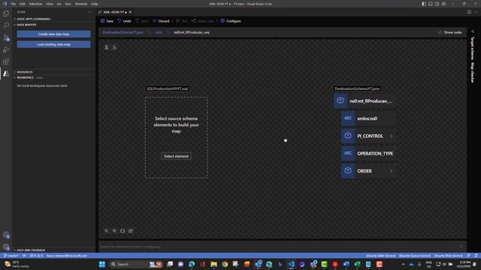Open the Manage gear icon in activity bar
The width and height of the screenshot is (481, 270).
click(6, 247)
